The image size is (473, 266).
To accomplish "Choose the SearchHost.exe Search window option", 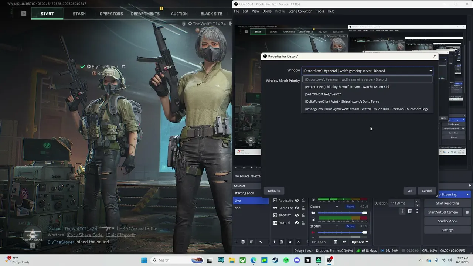I will [367, 94].
